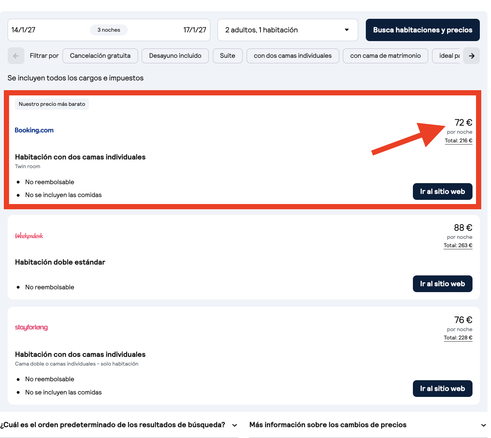Click the Total: 216 € link
491x438 pixels.
click(459, 141)
